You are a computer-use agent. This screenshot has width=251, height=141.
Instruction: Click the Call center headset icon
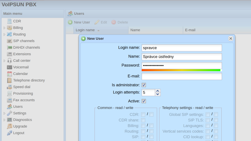[10, 61]
